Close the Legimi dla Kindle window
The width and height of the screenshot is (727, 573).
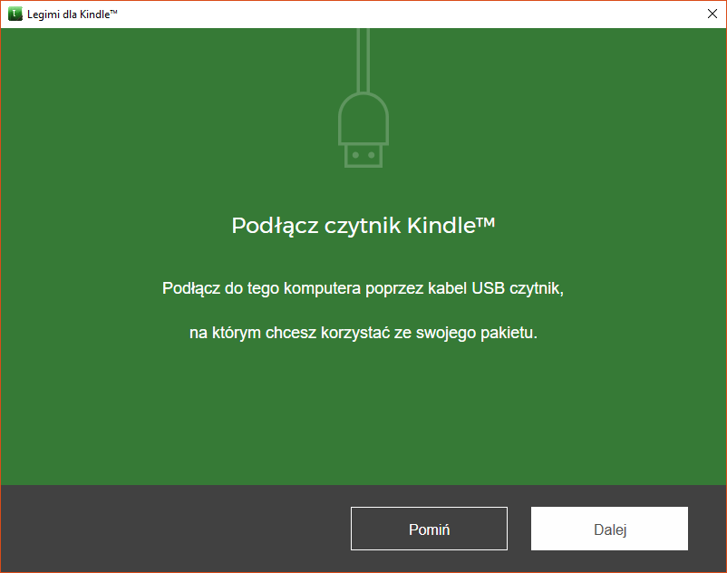712,14
